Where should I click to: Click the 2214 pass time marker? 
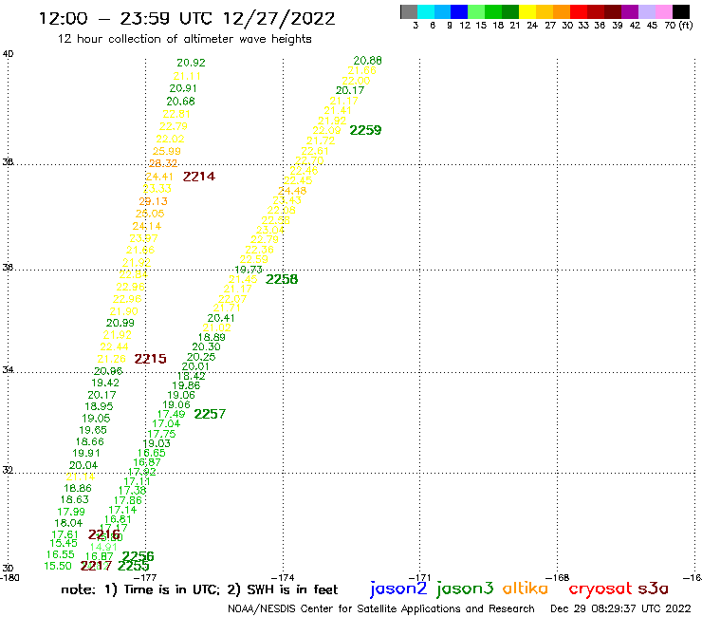(x=199, y=177)
